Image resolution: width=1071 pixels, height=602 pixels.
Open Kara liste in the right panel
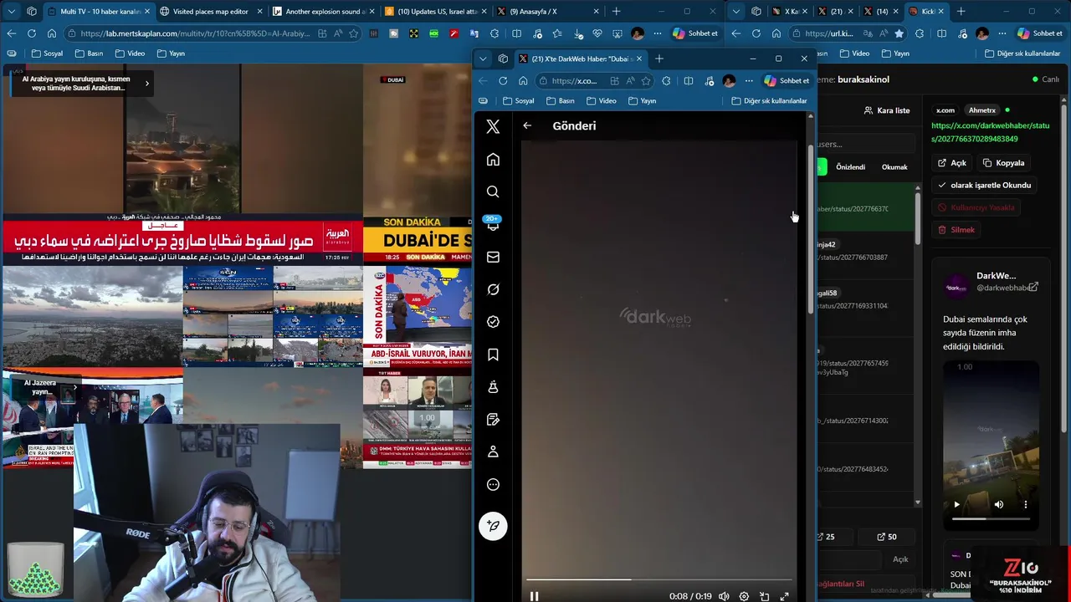887,110
